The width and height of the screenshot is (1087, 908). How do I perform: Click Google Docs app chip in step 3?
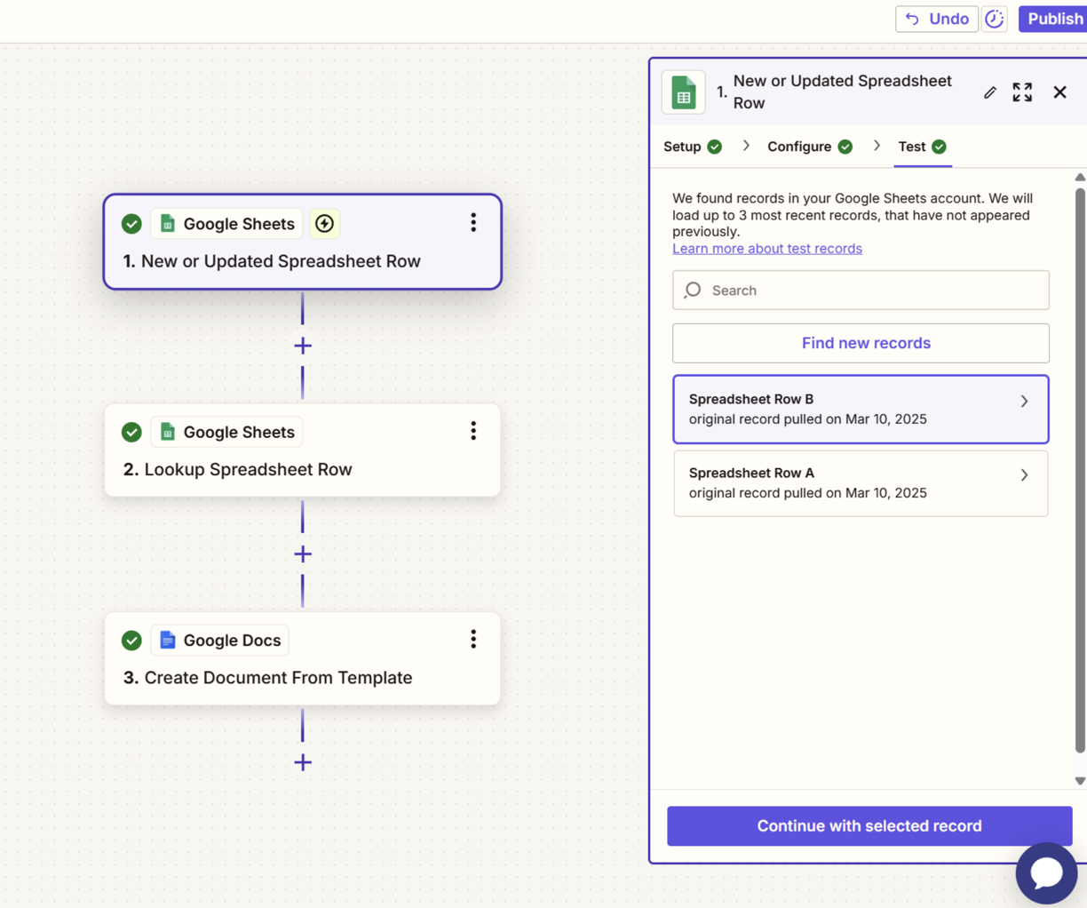(x=220, y=640)
